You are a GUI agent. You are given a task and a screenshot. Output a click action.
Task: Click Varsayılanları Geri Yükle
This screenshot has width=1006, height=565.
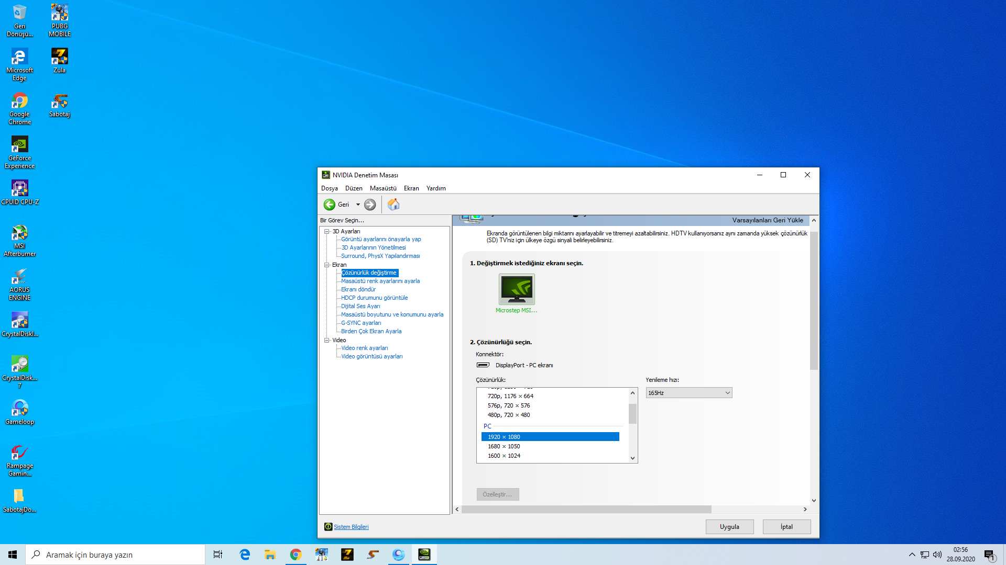pyautogui.click(x=768, y=220)
